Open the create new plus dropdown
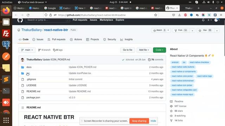This screenshot has height=126, width=225. coord(210,20)
